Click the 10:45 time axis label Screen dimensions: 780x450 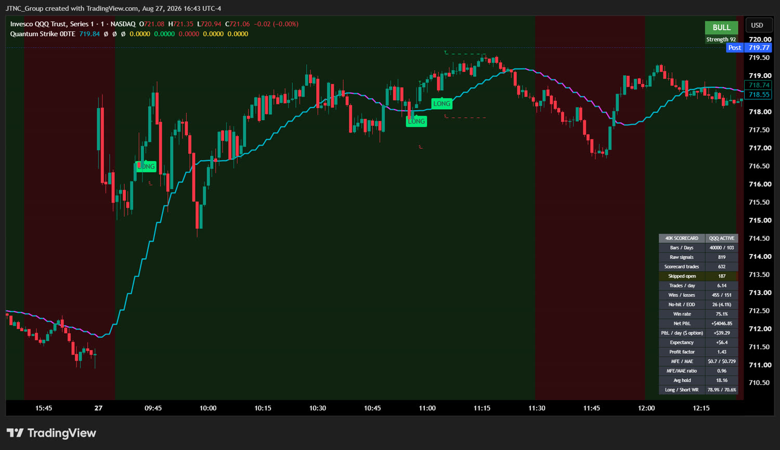click(x=372, y=408)
